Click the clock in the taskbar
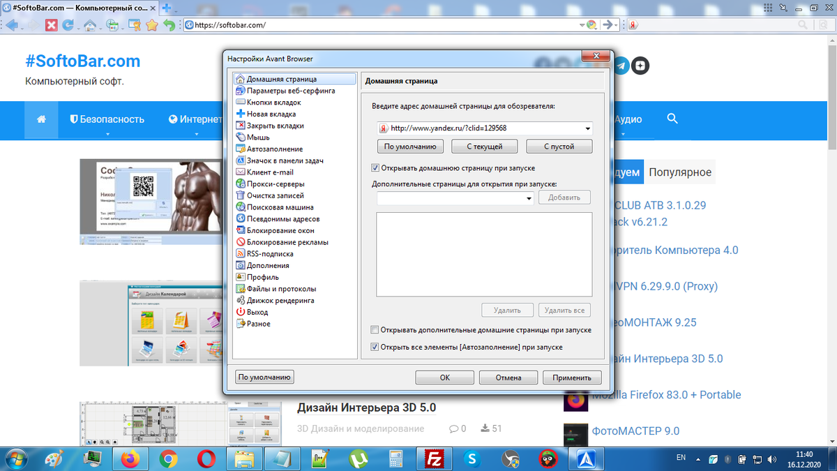 [804, 458]
